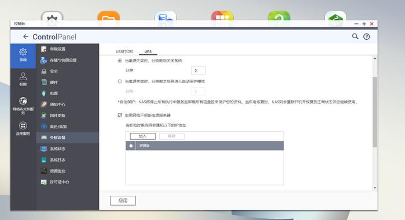The width and height of the screenshot is (405, 220).
Task: Open 备份/恢复 in the sidebar
Action: 67,126
